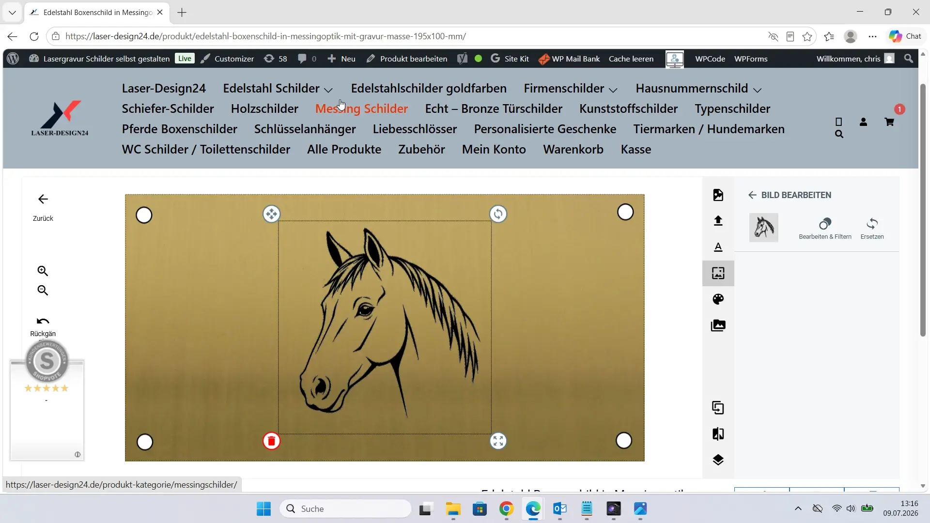Viewport: 930px width, 523px height.
Task: Open the text tool in sidebar
Action: [718, 247]
